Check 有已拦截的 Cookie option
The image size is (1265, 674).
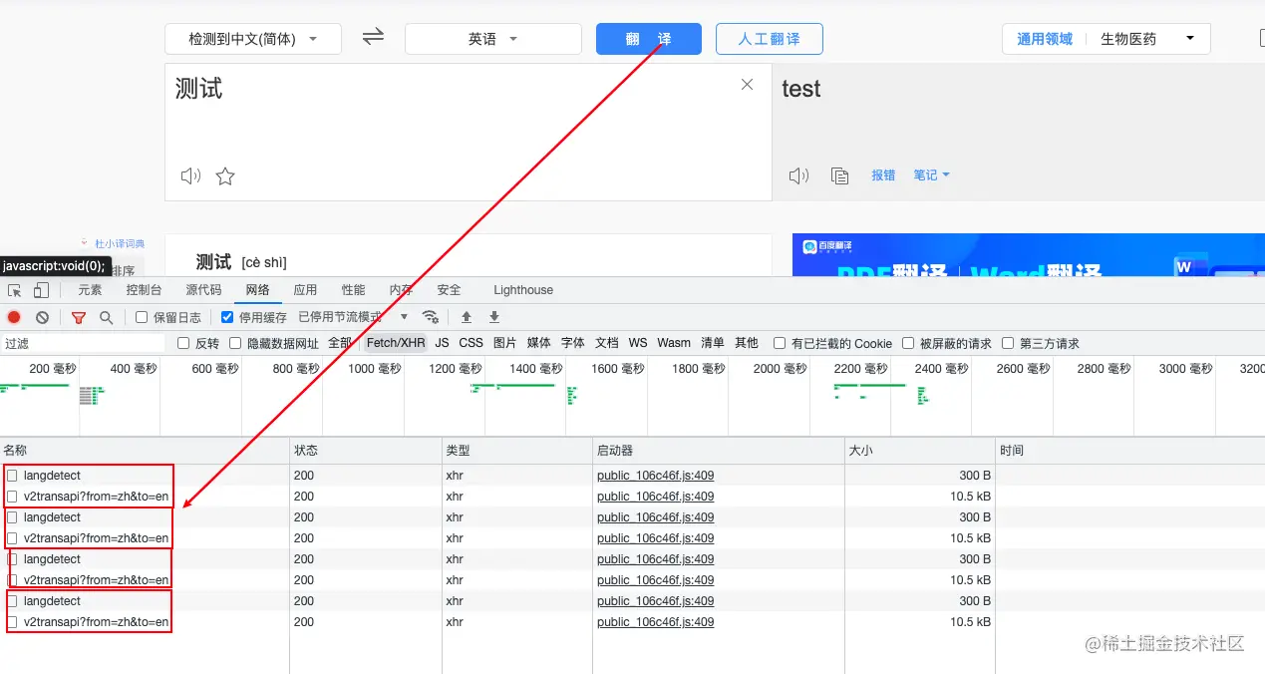(780, 343)
